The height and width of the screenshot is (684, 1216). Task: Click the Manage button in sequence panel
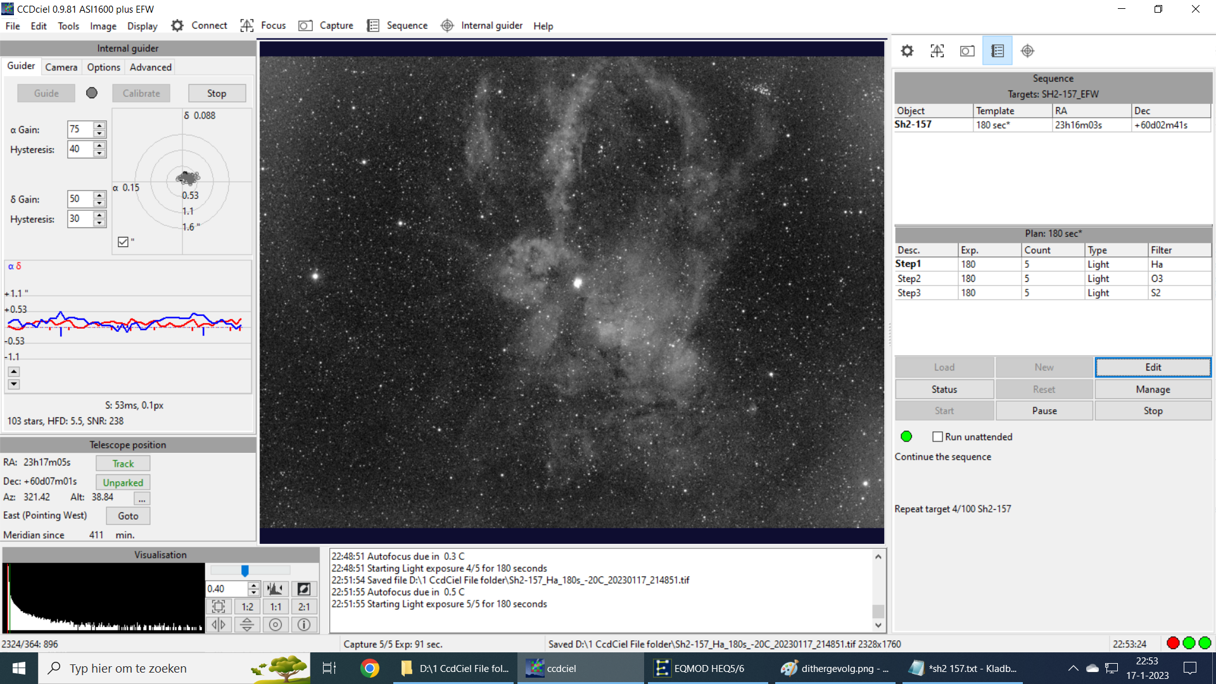pyautogui.click(x=1153, y=389)
